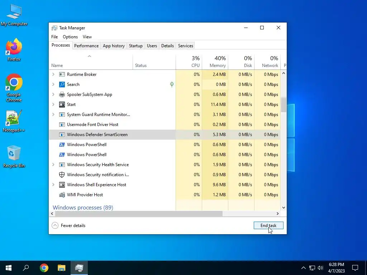Switch to the Users tab
Viewport: 367px width, 275px height.
pos(152,46)
